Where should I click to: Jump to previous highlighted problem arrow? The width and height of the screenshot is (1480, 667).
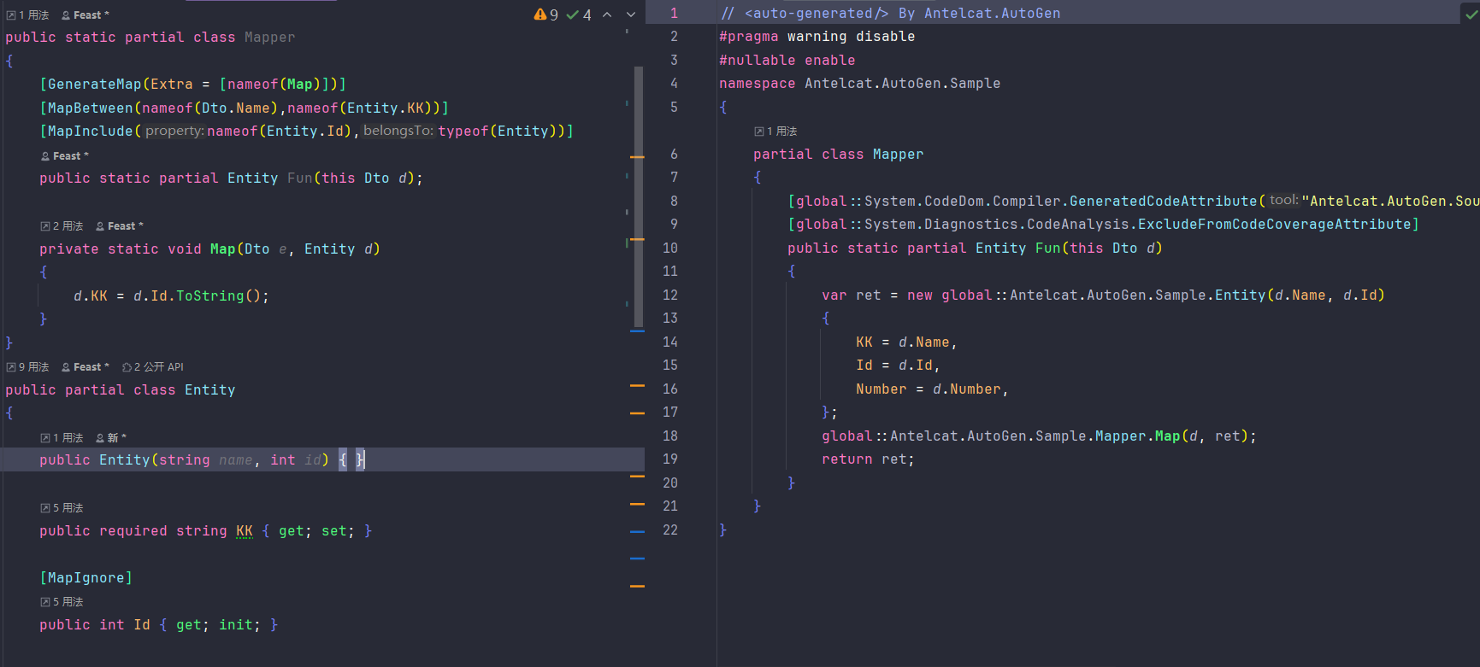coord(607,15)
